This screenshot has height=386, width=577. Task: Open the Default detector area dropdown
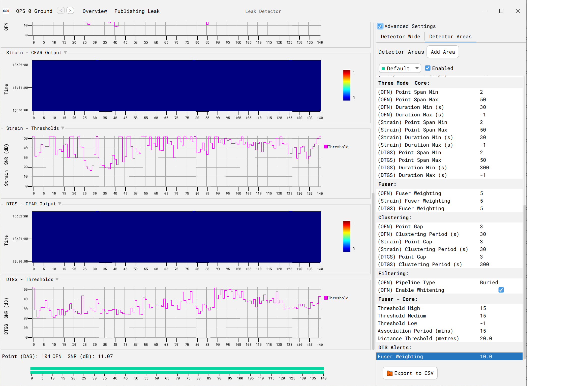(417, 68)
